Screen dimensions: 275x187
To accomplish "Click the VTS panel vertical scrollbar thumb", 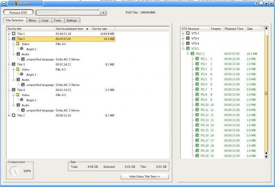I will (x=266, y=93).
